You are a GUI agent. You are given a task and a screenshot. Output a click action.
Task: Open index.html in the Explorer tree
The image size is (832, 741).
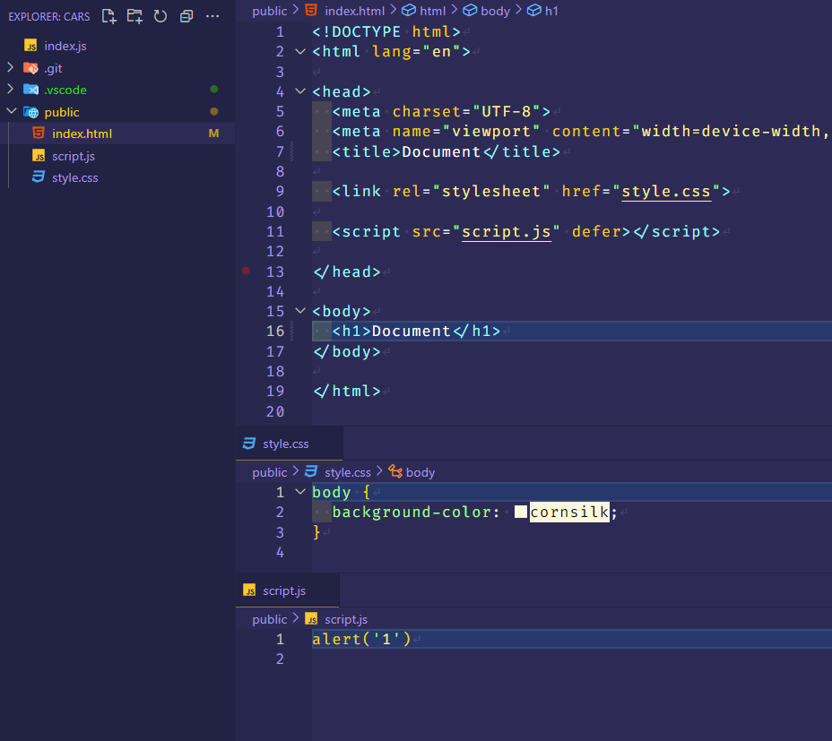pos(82,134)
